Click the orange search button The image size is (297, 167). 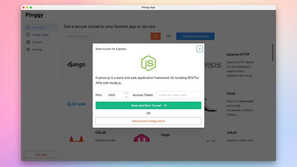coord(156,36)
